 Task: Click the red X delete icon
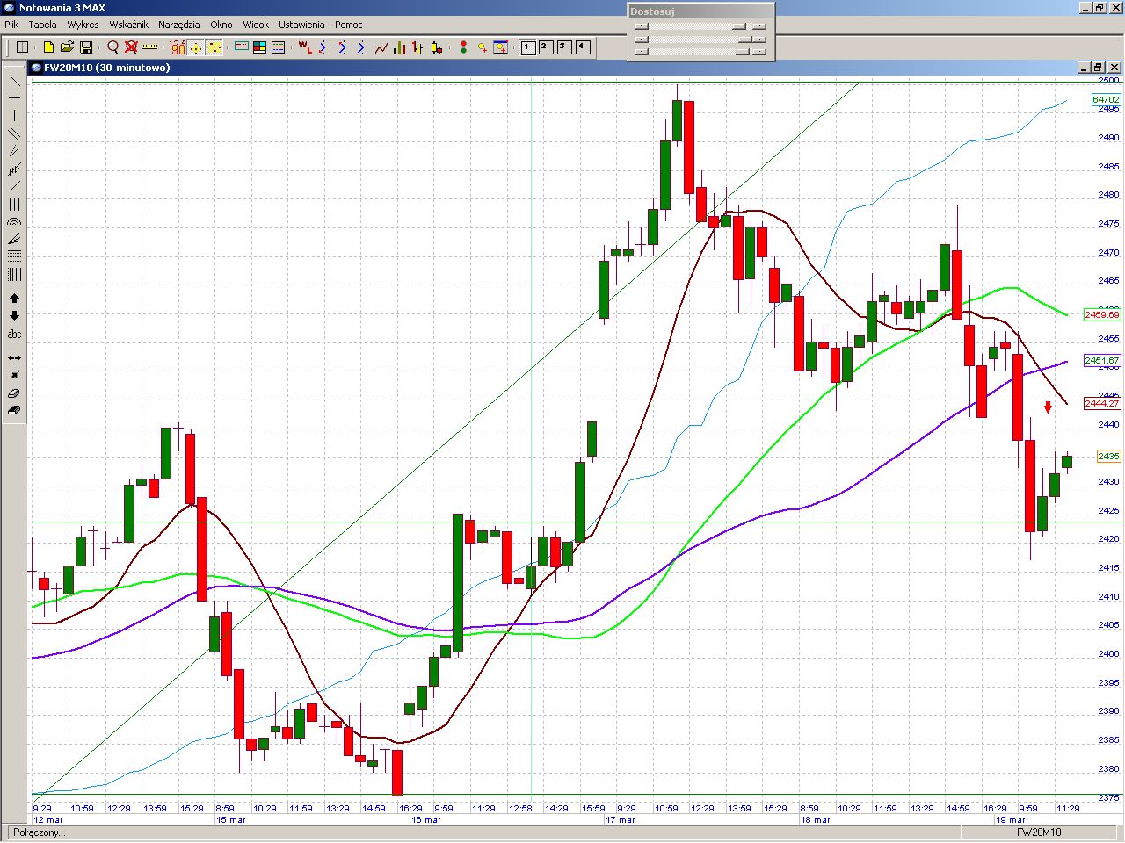[x=131, y=47]
